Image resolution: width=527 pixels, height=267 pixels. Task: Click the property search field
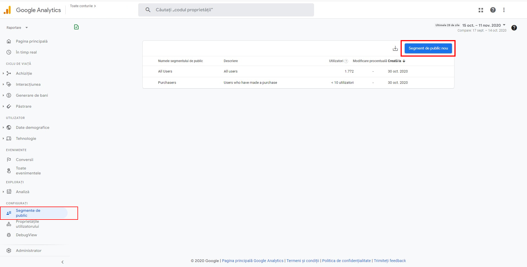click(226, 10)
